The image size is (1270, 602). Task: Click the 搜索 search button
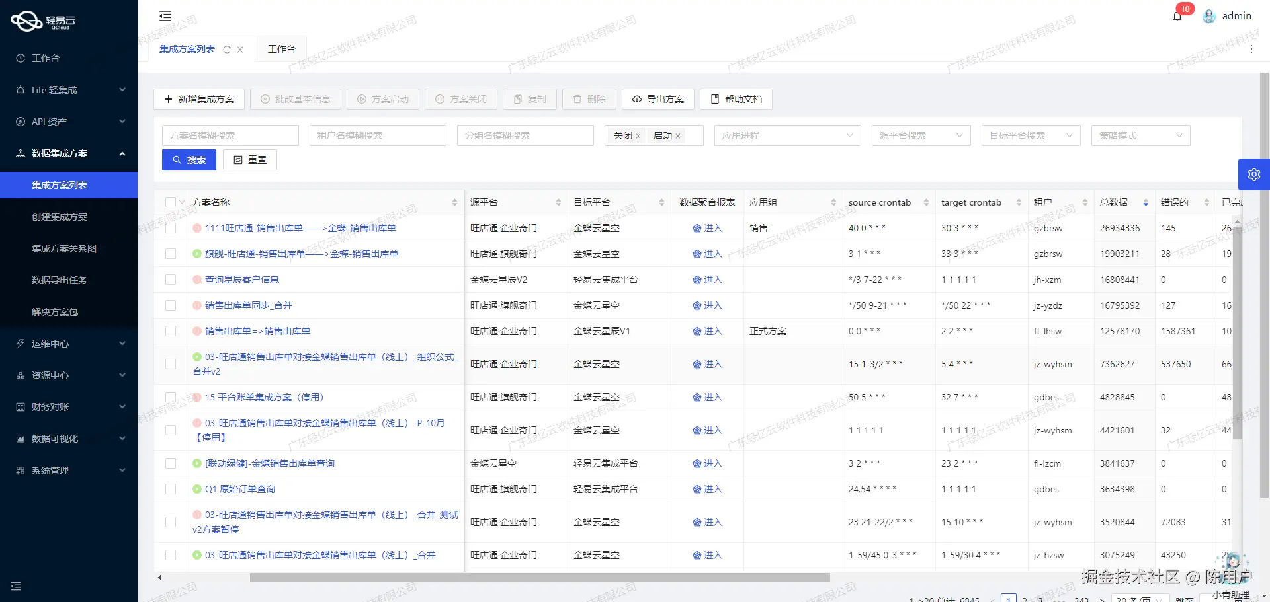pos(189,159)
